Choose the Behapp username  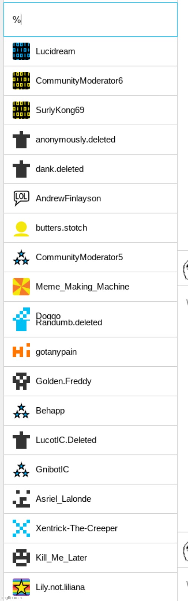(50, 411)
